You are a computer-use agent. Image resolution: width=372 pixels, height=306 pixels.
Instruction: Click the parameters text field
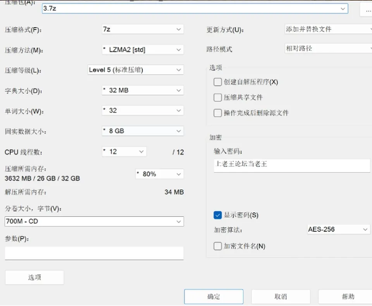point(94,253)
